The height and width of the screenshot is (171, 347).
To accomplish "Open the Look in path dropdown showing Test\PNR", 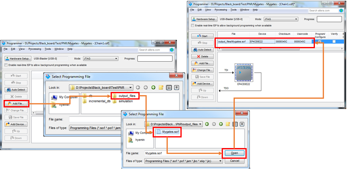I will coord(101,88).
